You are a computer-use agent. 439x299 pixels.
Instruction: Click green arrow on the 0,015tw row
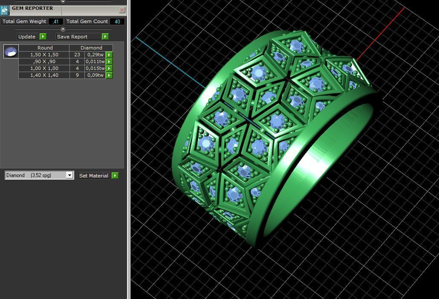[109, 68]
